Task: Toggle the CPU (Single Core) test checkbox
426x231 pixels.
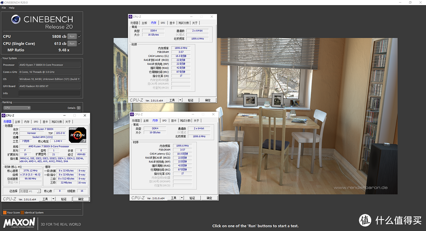Action: tap(80, 43)
